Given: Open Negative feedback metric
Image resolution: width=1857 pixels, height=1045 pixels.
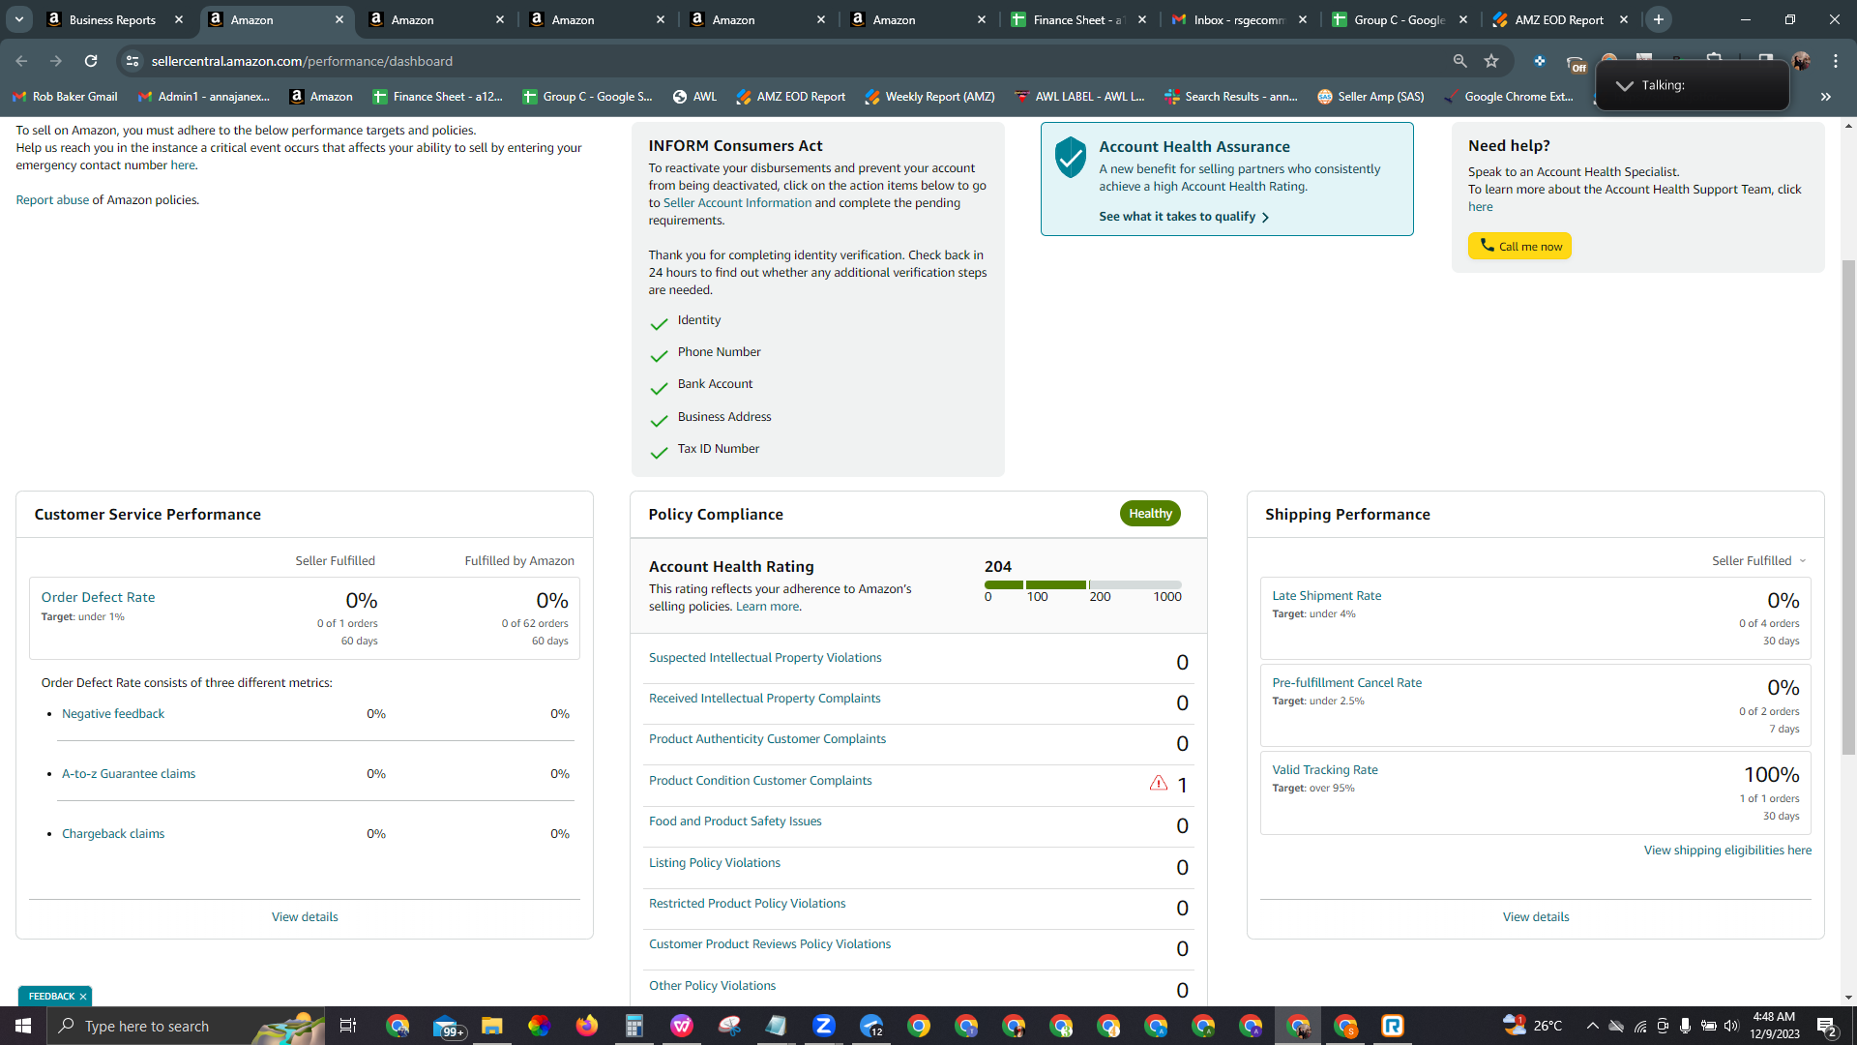Looking at the screenshot, I should (x=113, y=714).
